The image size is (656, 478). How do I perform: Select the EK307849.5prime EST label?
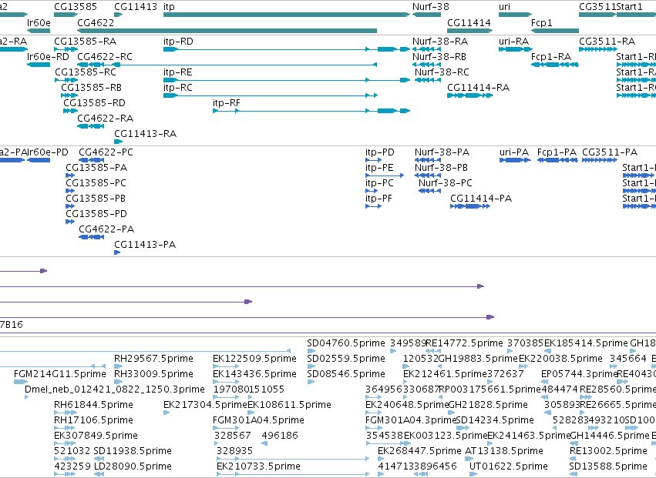click(96, 436)
